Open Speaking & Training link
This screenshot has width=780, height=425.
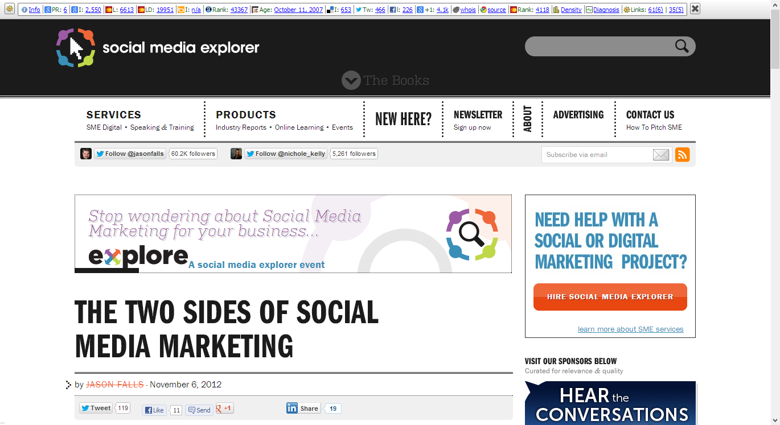coord(162,127)
